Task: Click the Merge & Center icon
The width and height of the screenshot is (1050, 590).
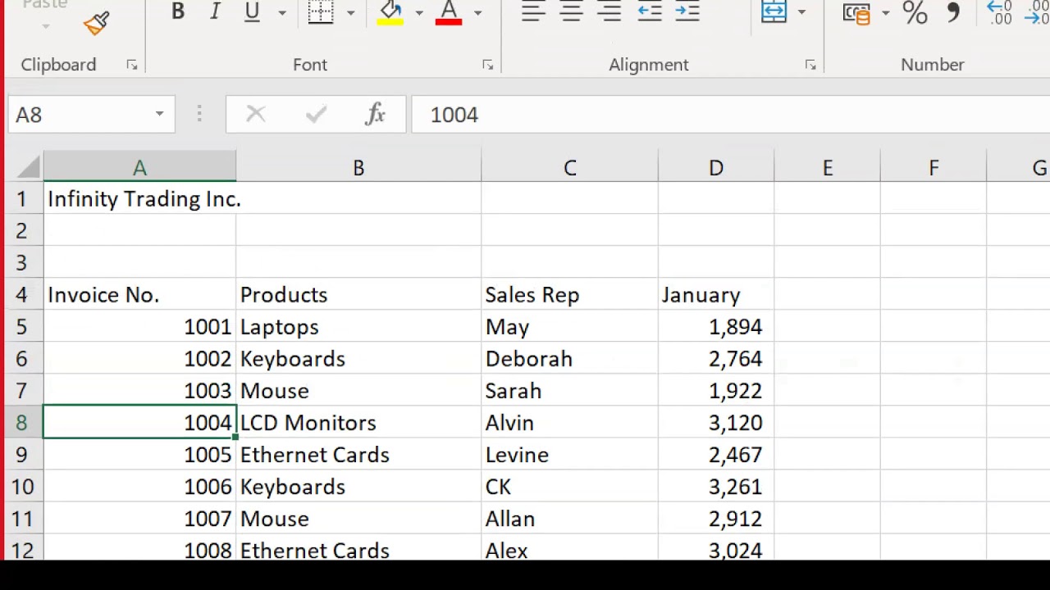Action: (774, 11)
